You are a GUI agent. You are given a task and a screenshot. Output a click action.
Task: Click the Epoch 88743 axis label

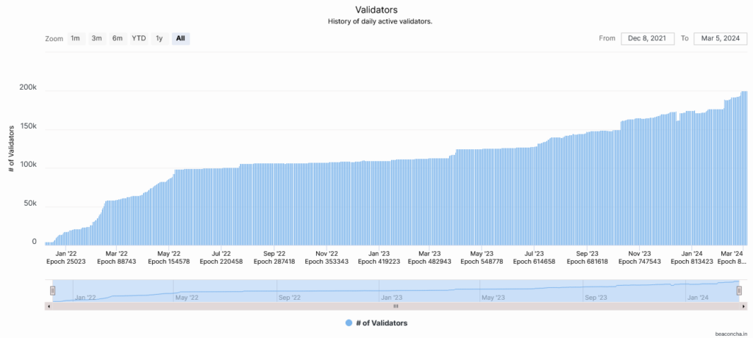pos(117,262)
